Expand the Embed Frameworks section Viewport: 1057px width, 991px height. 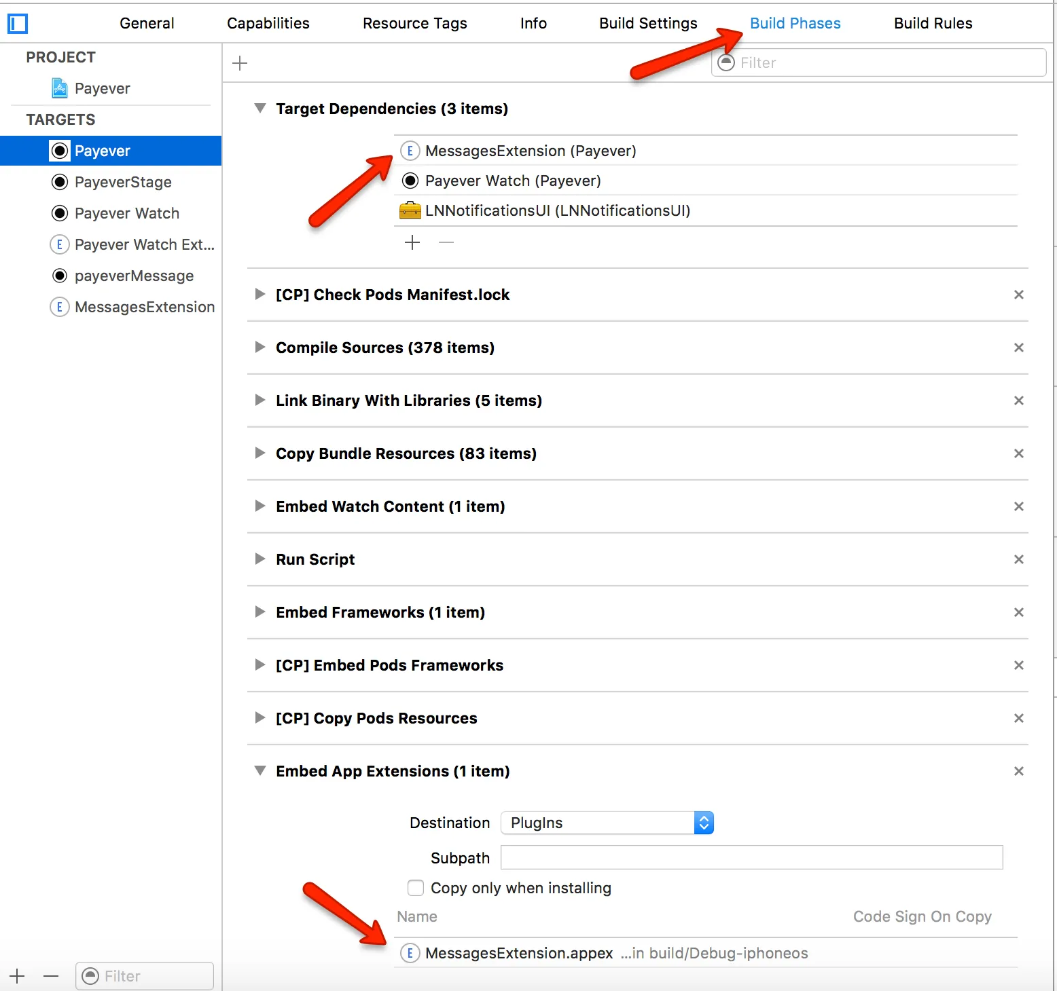click(259, 612)
